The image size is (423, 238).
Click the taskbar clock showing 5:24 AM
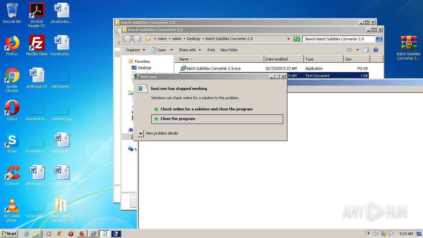[x=406, y=234]
